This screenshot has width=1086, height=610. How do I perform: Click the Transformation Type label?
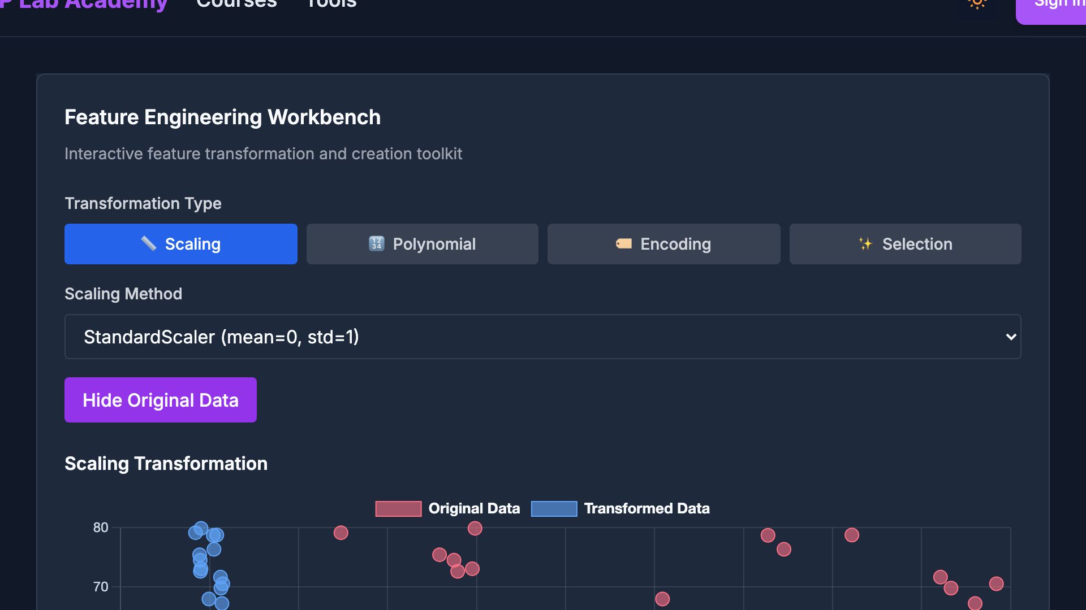point(143,203)
